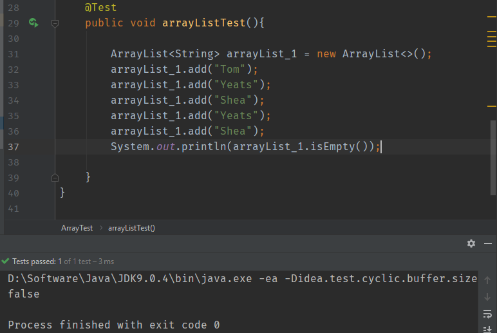
Task: Toggle soft-wrap in the console output
Action: coord(487,314)
